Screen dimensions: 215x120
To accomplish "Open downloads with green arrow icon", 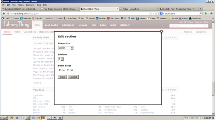I will click(206, 14).
